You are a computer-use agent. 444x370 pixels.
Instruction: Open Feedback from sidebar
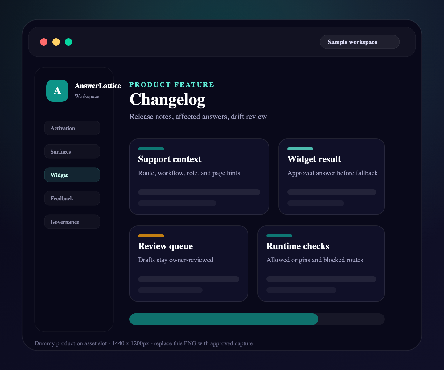coord(72,198)
